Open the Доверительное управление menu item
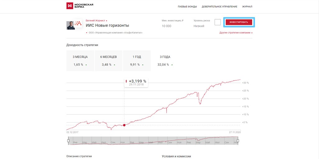This screenshot has width=319, height=159. 219,7
